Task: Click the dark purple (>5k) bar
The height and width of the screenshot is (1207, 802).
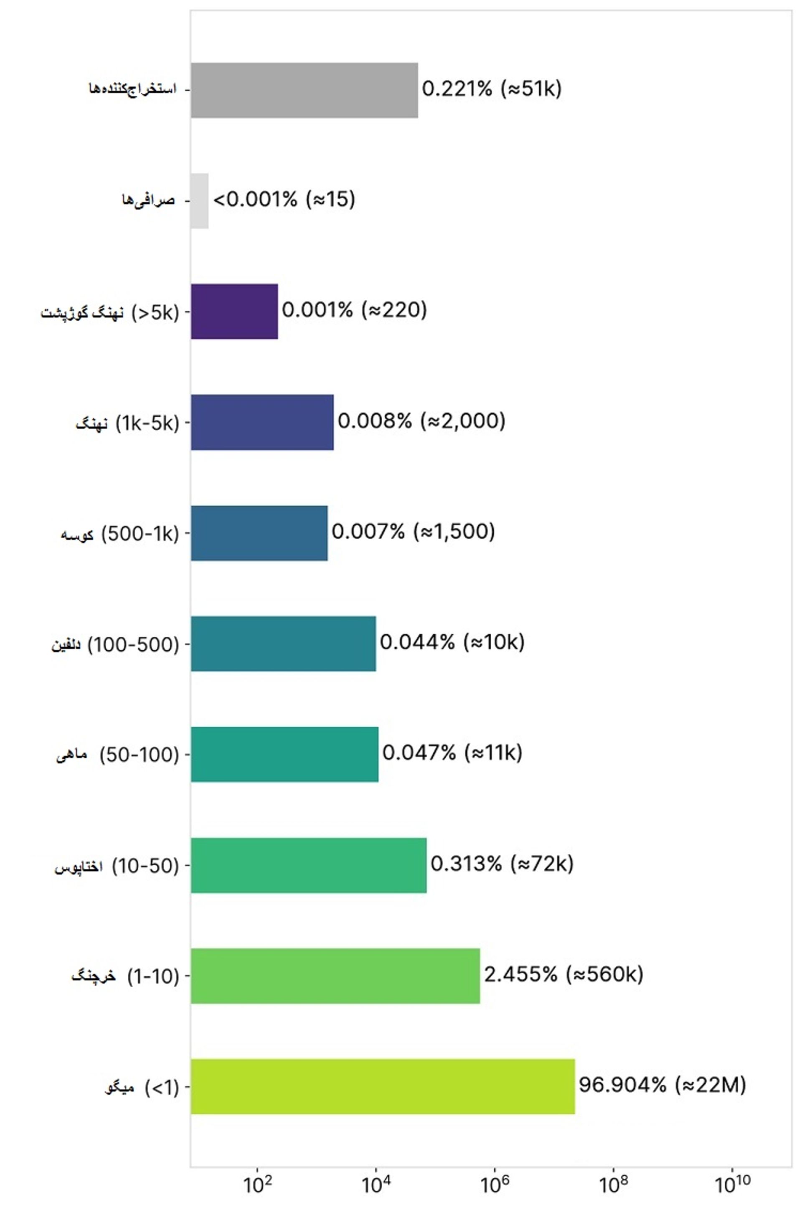Action: (234, 312)
